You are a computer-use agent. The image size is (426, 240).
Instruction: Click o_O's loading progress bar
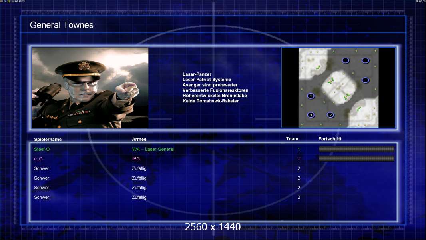pos(356,159)
